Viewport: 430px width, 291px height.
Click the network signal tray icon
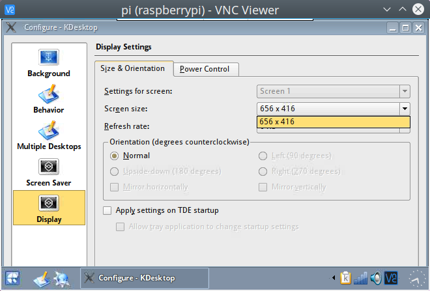(360, 278)
